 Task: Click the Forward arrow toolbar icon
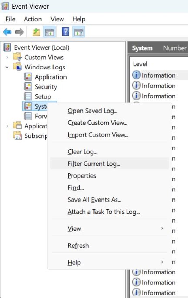point(19,32)
